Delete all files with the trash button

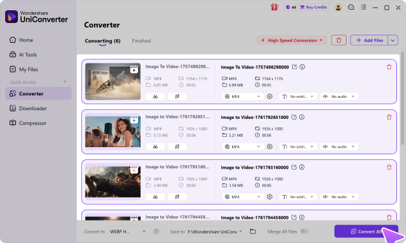point(339,40)
